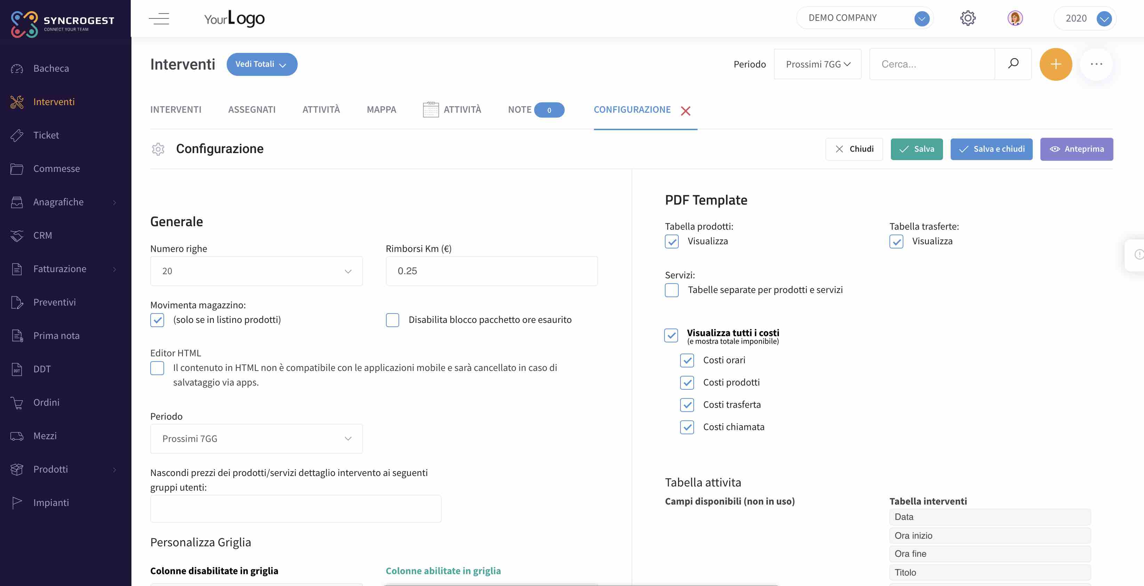Switch to the Mappa tab
The image size is (1144, 586).
click(381, 109)
